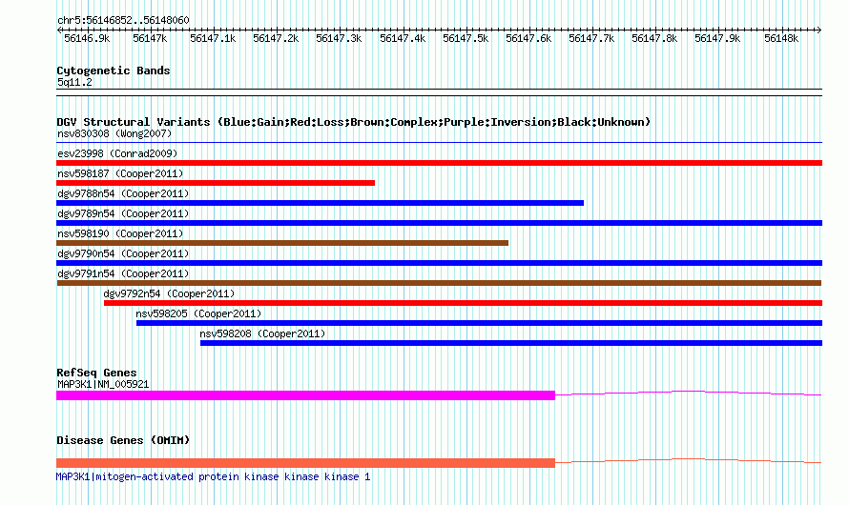Select the dgv9789n54 blue gain bar
This screenshot has width=849, height=505.
pos(439,223)
